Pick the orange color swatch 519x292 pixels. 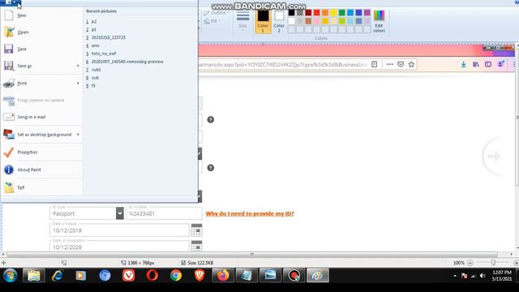pos(325,13)
